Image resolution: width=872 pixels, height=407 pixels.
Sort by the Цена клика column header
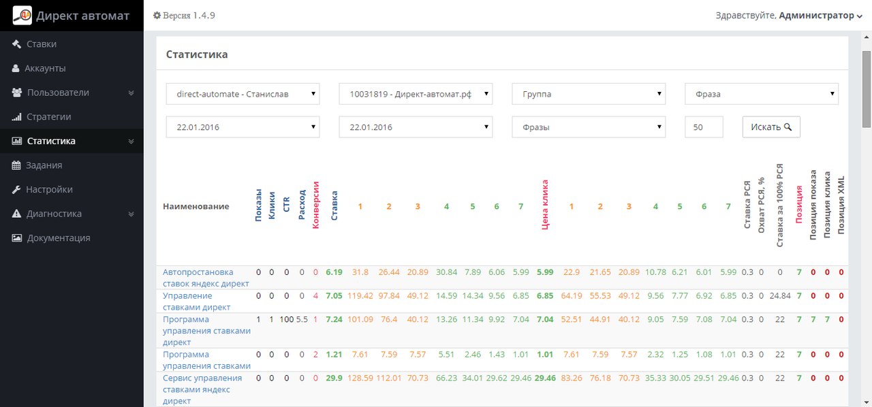click(545, 206)
